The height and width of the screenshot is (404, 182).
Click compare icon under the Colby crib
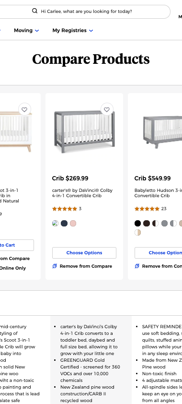[x=55, y=266]
